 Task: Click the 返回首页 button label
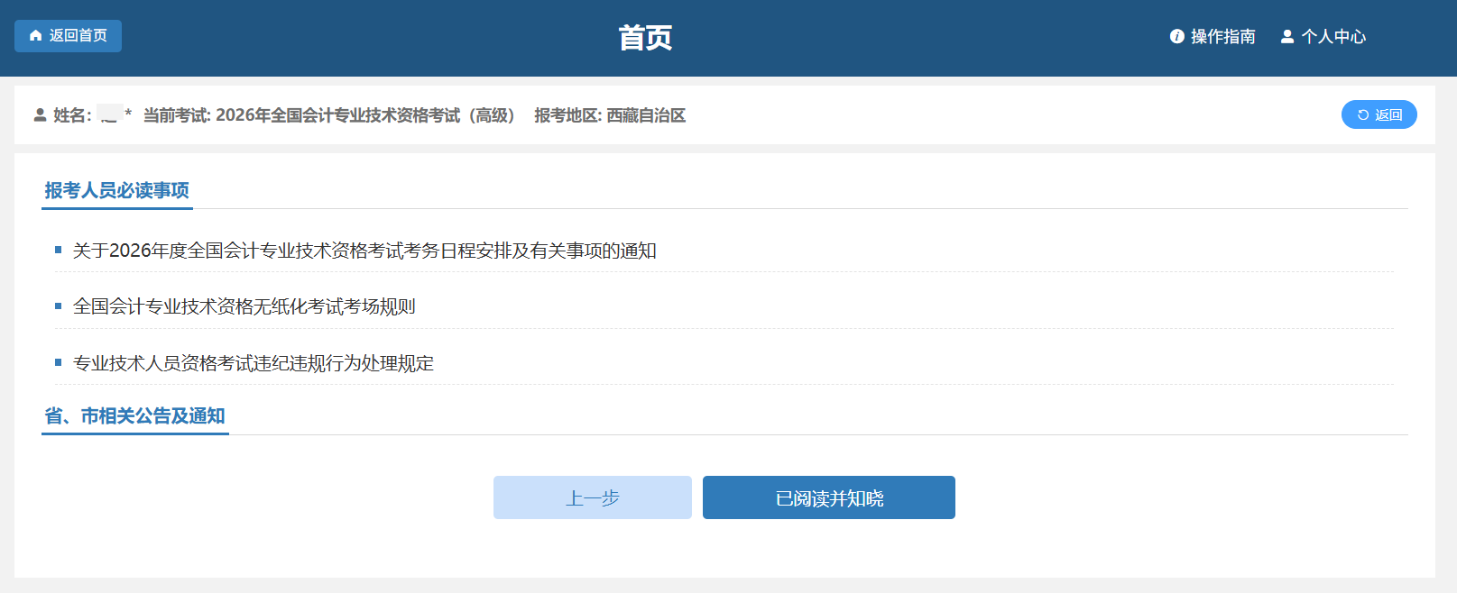click(x=78, y=36)
